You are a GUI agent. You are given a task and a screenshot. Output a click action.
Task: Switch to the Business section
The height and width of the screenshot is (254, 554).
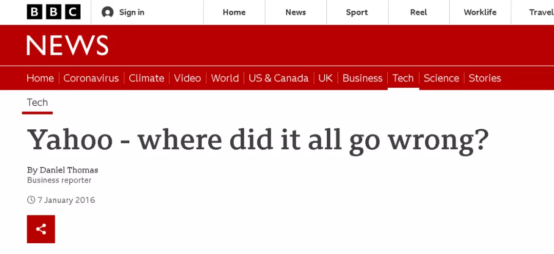(362, 78)
